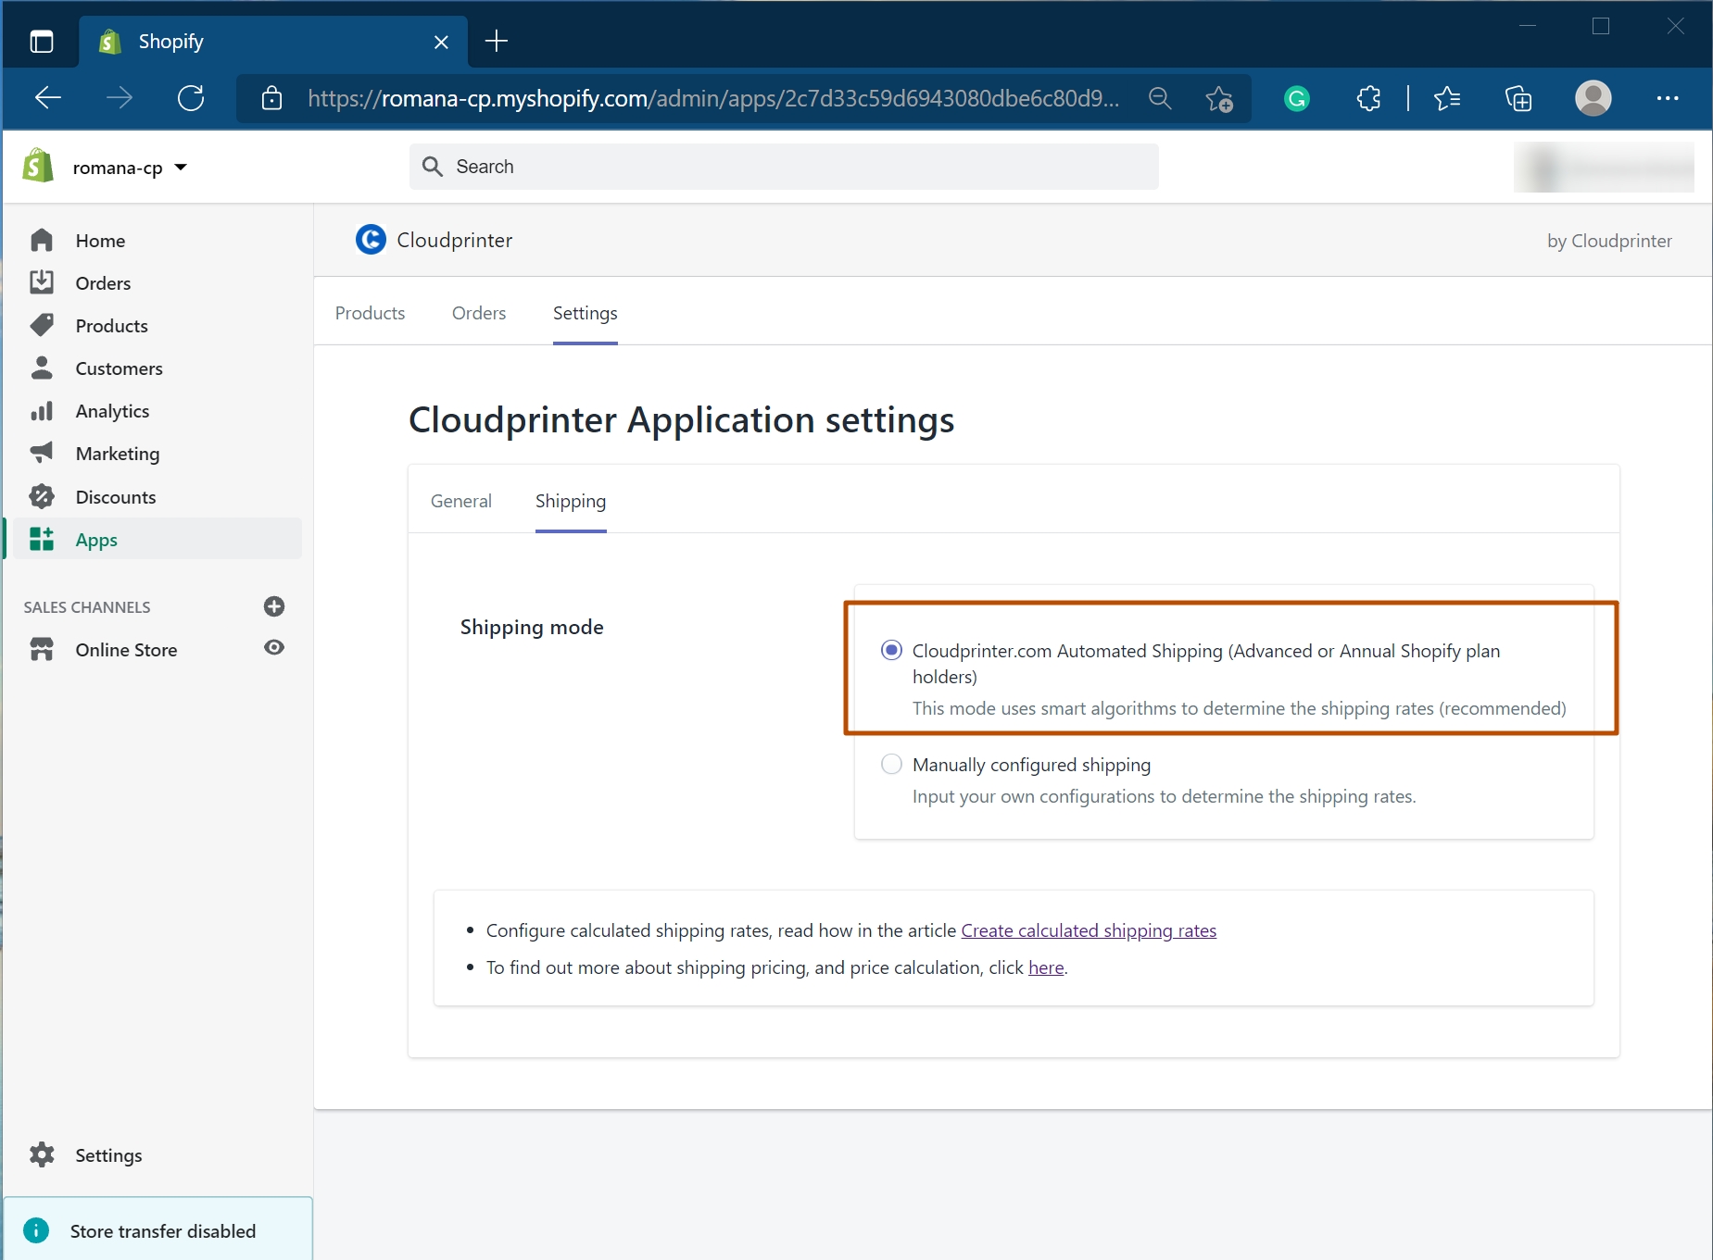The width and height of the screenshot is (1713, 1260).
Task: Open the browser extensions menu
Action: pyautogui.click(x=1368, y=98)
